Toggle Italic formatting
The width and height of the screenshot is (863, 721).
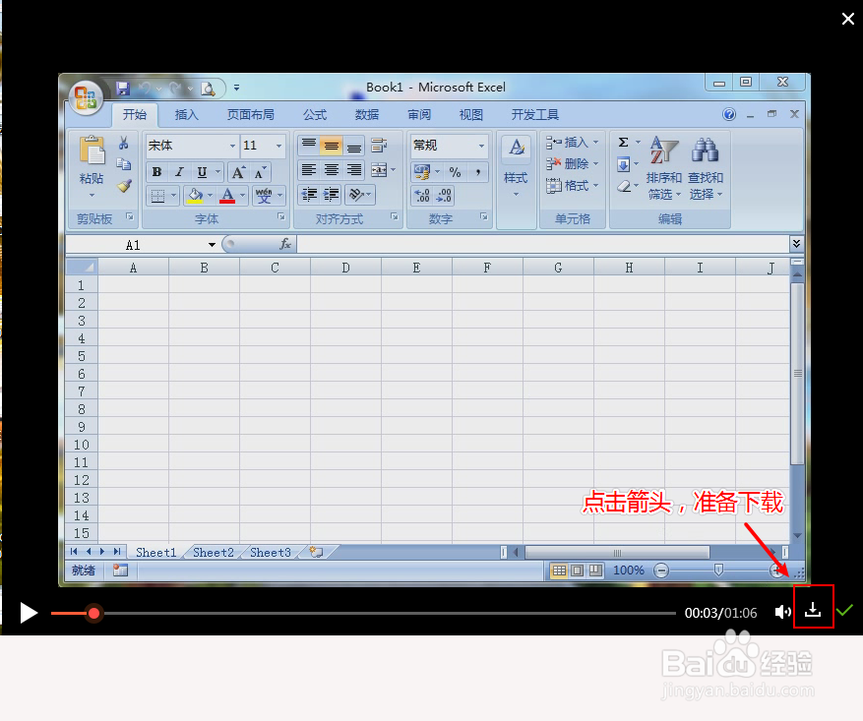(x=179, y=172)
